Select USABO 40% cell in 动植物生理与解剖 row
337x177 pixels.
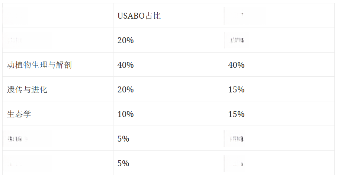(x=168, y=64)
